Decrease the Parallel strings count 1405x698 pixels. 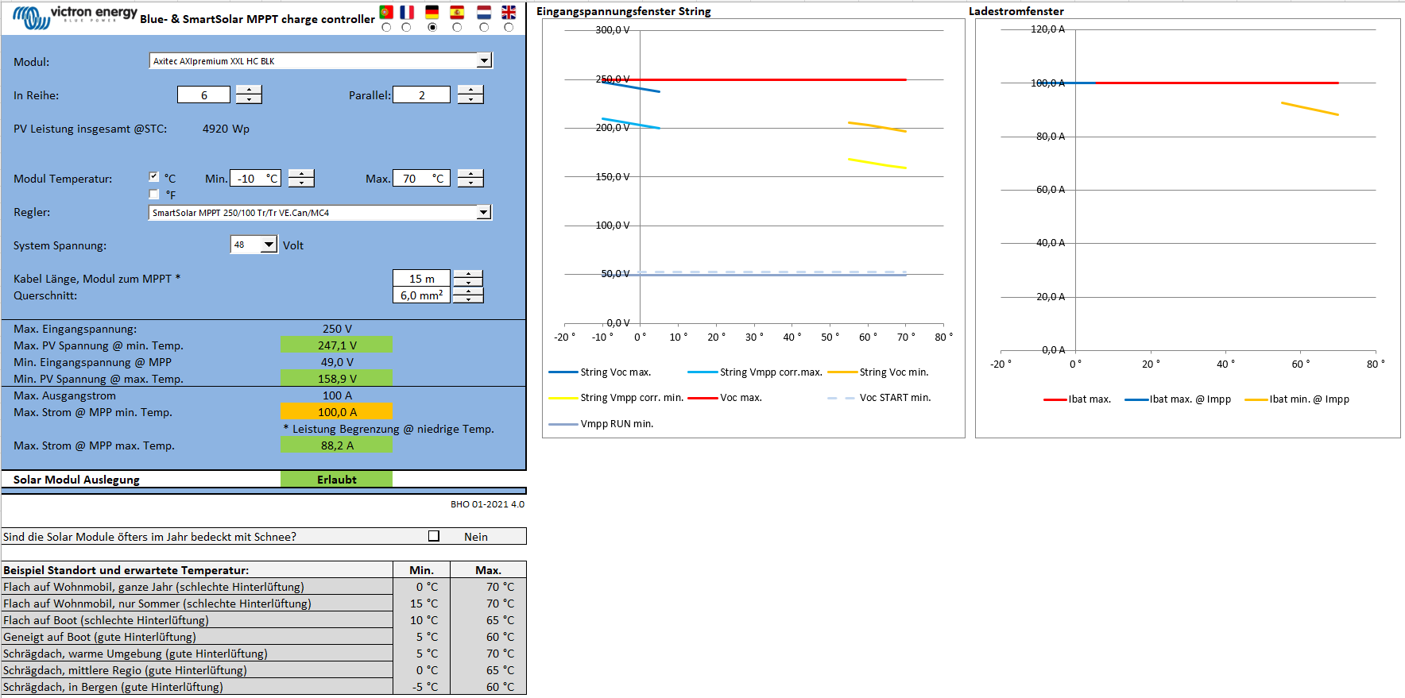(x=470, y=99)
